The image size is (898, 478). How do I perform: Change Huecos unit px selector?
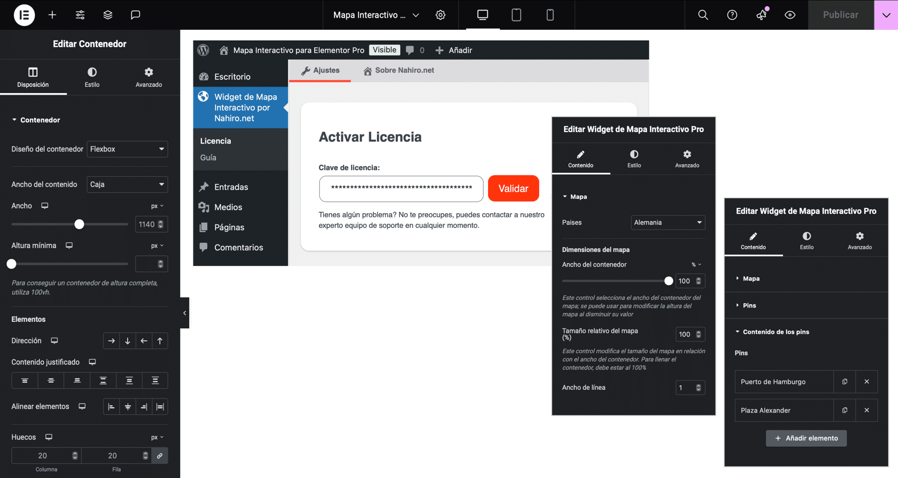click(157, 437)
